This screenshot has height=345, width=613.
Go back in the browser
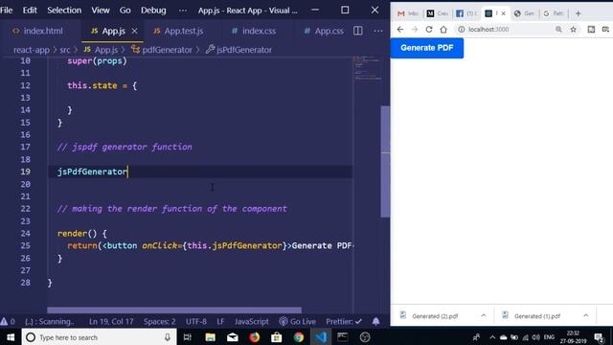(400, 30)
